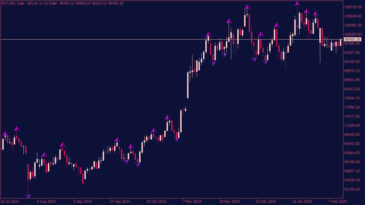Click the "BTCUSD, Daily:" symbol label in the header
365x205 pixels.
coord(13,3)
